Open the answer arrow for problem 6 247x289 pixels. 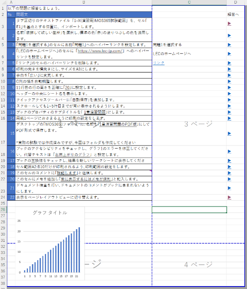(x=229, y=69)
